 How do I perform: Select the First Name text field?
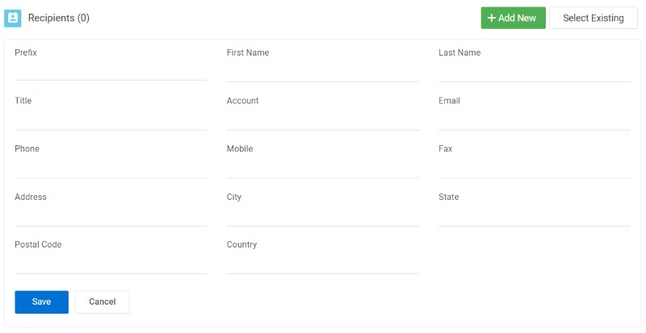click(x=322, y=72)
